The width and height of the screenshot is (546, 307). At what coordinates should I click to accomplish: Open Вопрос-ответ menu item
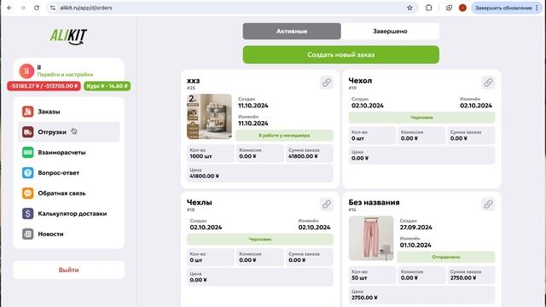click(x=68, y=172)
